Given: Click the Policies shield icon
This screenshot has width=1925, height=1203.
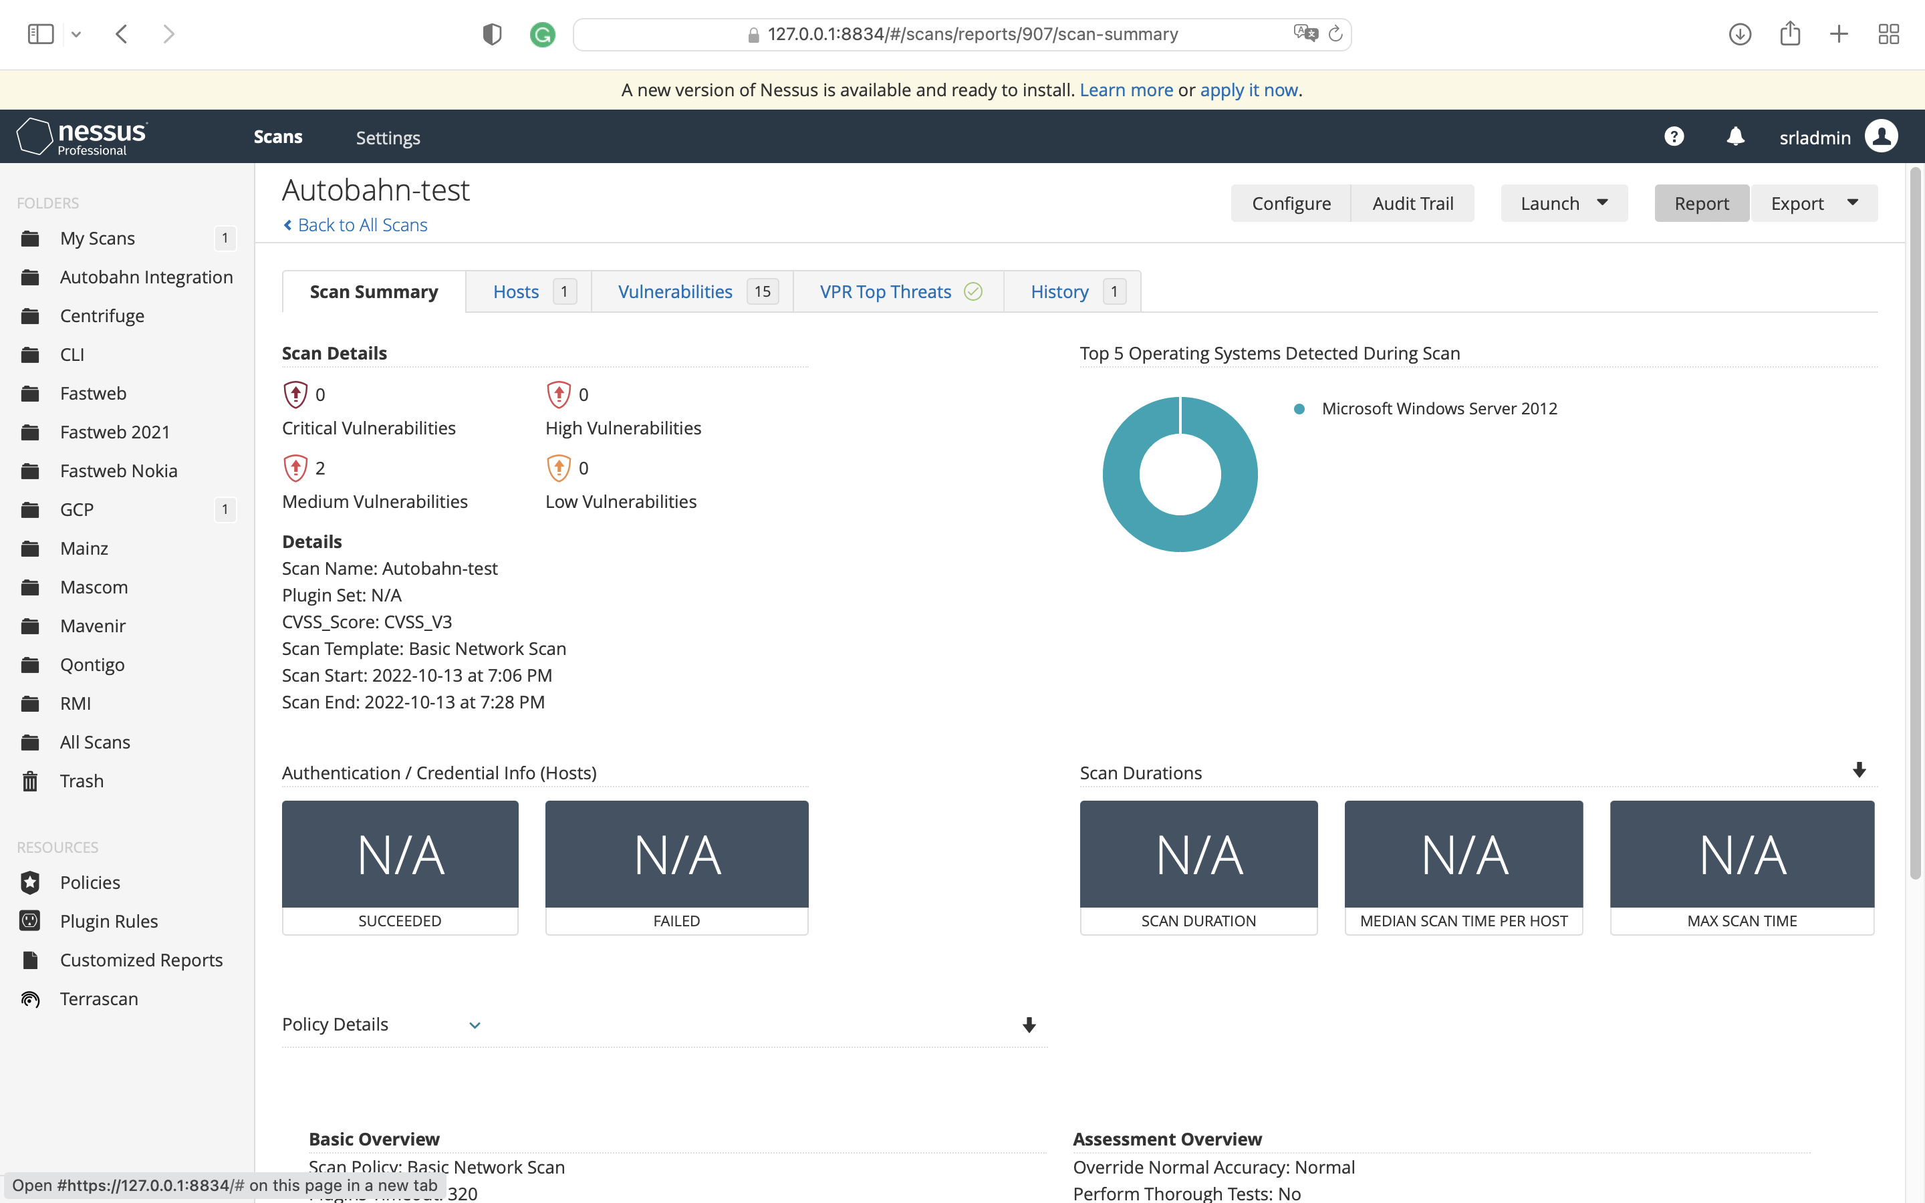Looking at the screenshot, I should [x=30, y=882].
